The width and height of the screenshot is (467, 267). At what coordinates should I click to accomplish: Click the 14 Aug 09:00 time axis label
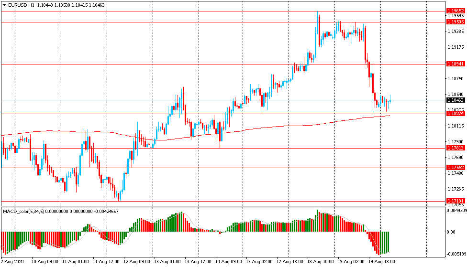tap(228, 262)
